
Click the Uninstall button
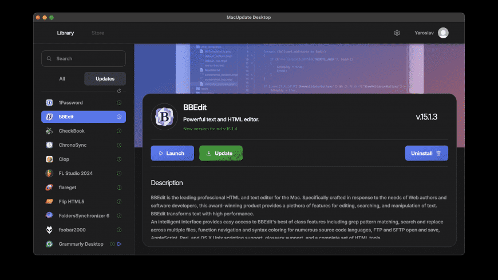click(426, 153)
